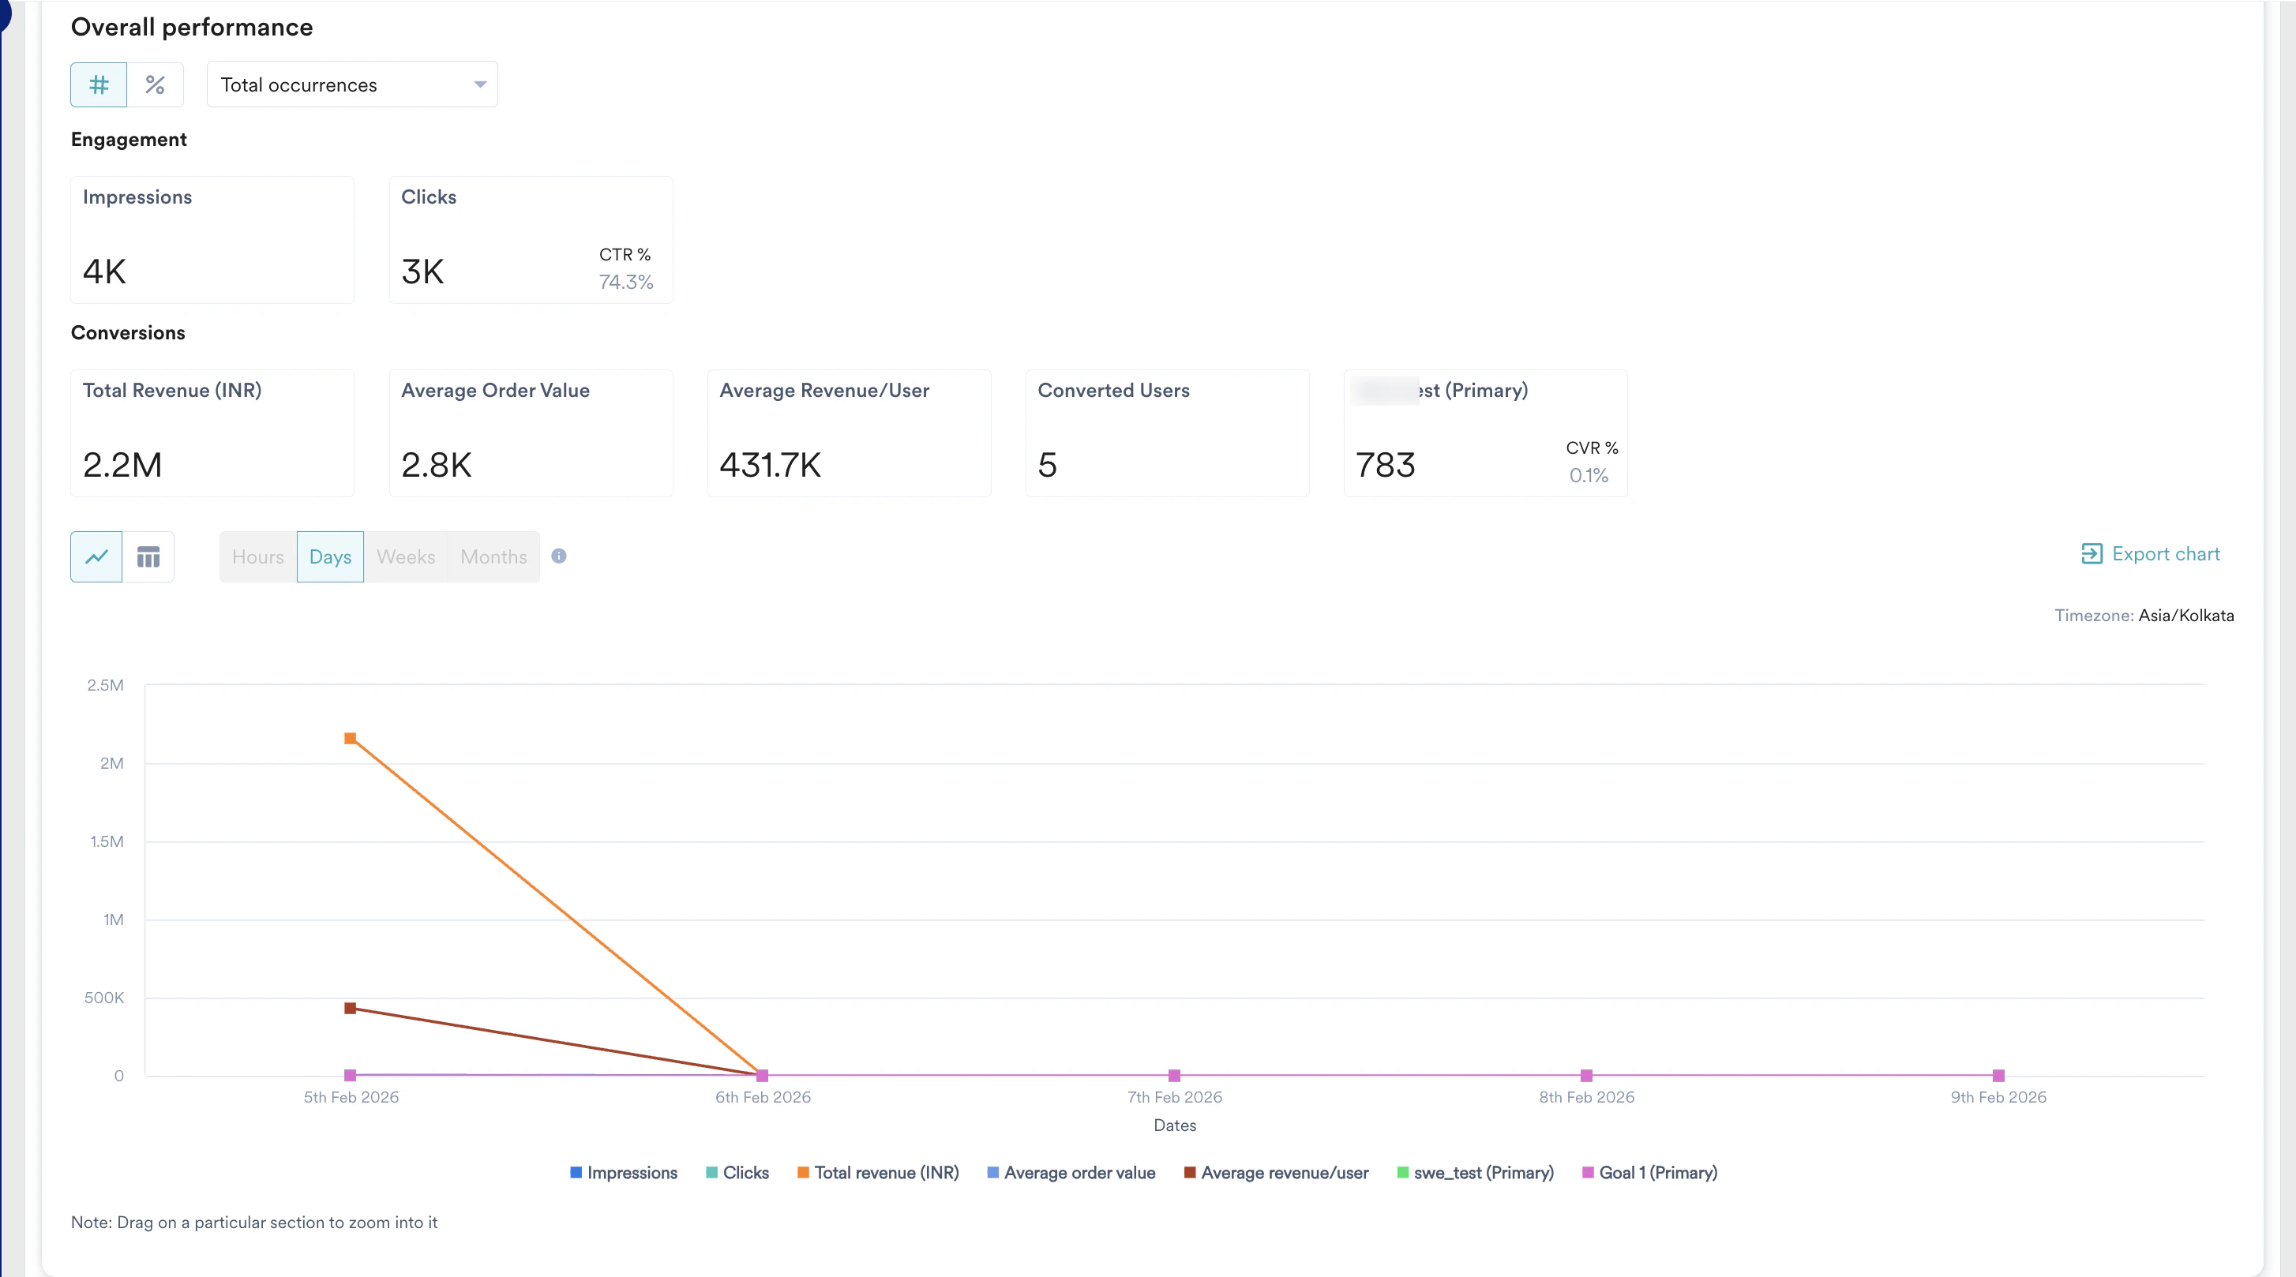Select the Hours granularity tab
This screenshot has width=2296, height=1277.
[257, 557]
